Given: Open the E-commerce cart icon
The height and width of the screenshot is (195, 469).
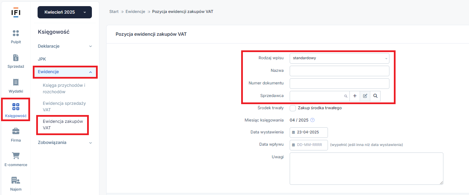Looking at the screenshot, I should point(16,156).
